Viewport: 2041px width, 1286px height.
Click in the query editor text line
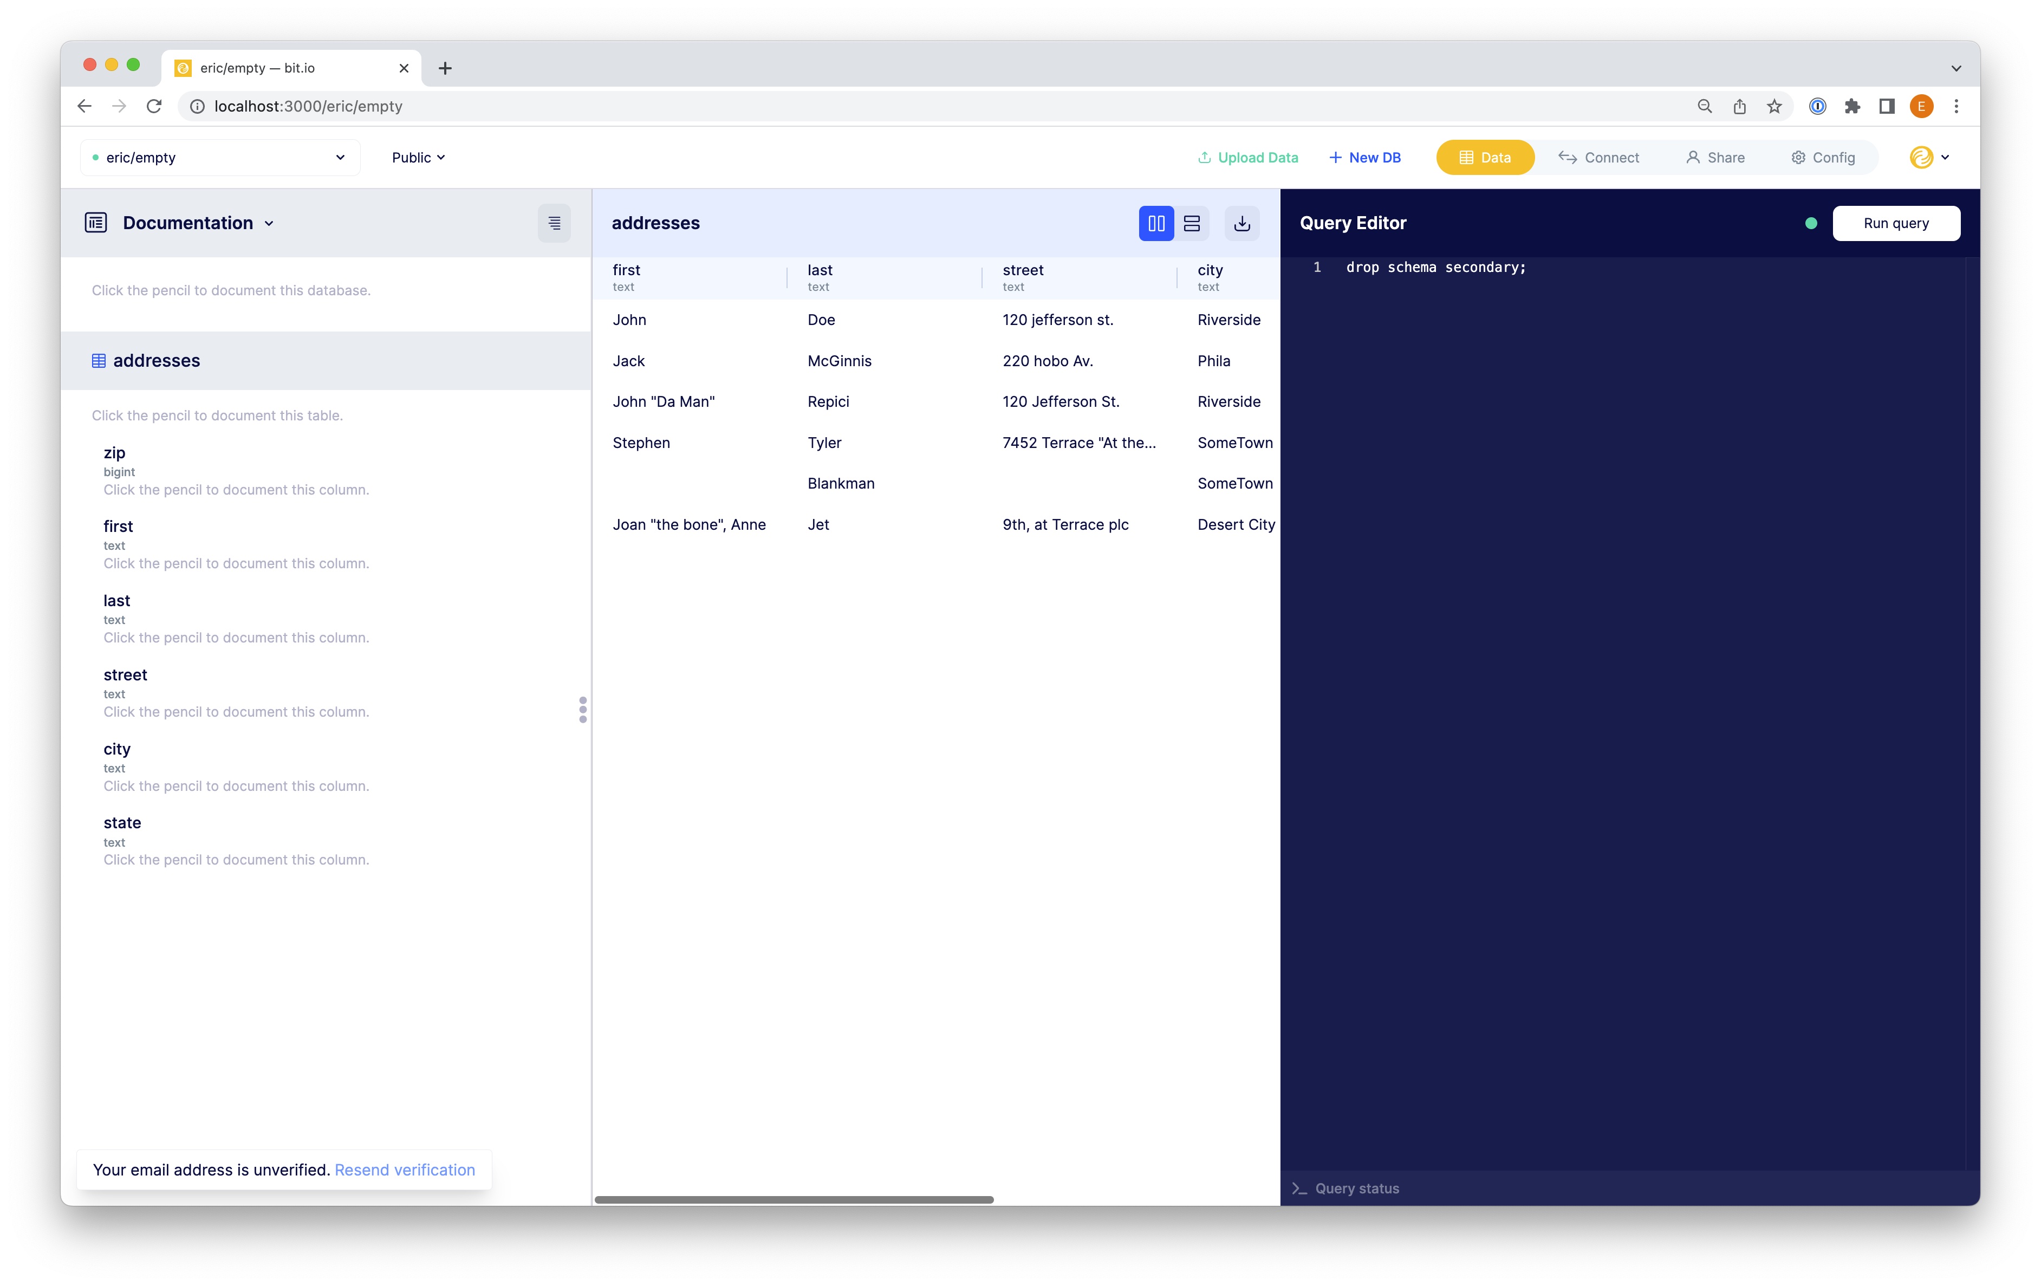(1435, 267)
